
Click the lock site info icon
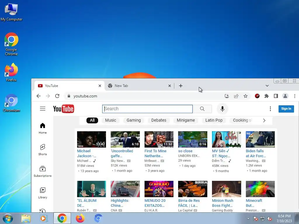[x=69, y=96]
